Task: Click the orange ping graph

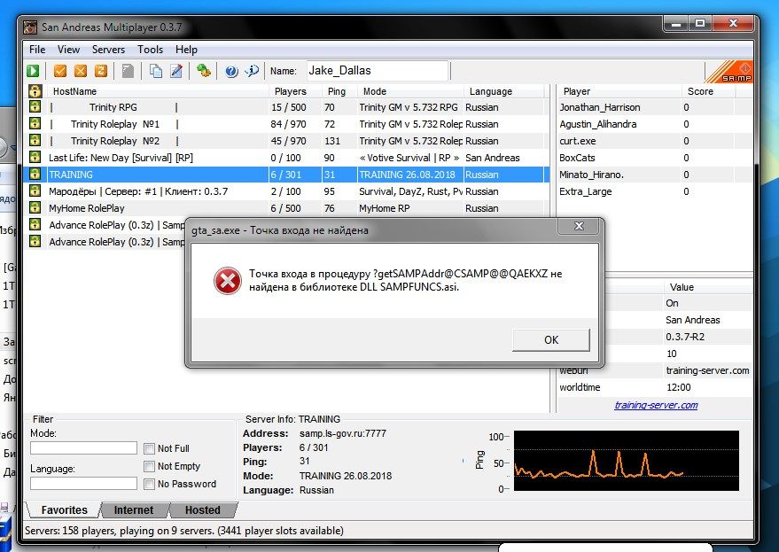Action: (x=626, y=461)
